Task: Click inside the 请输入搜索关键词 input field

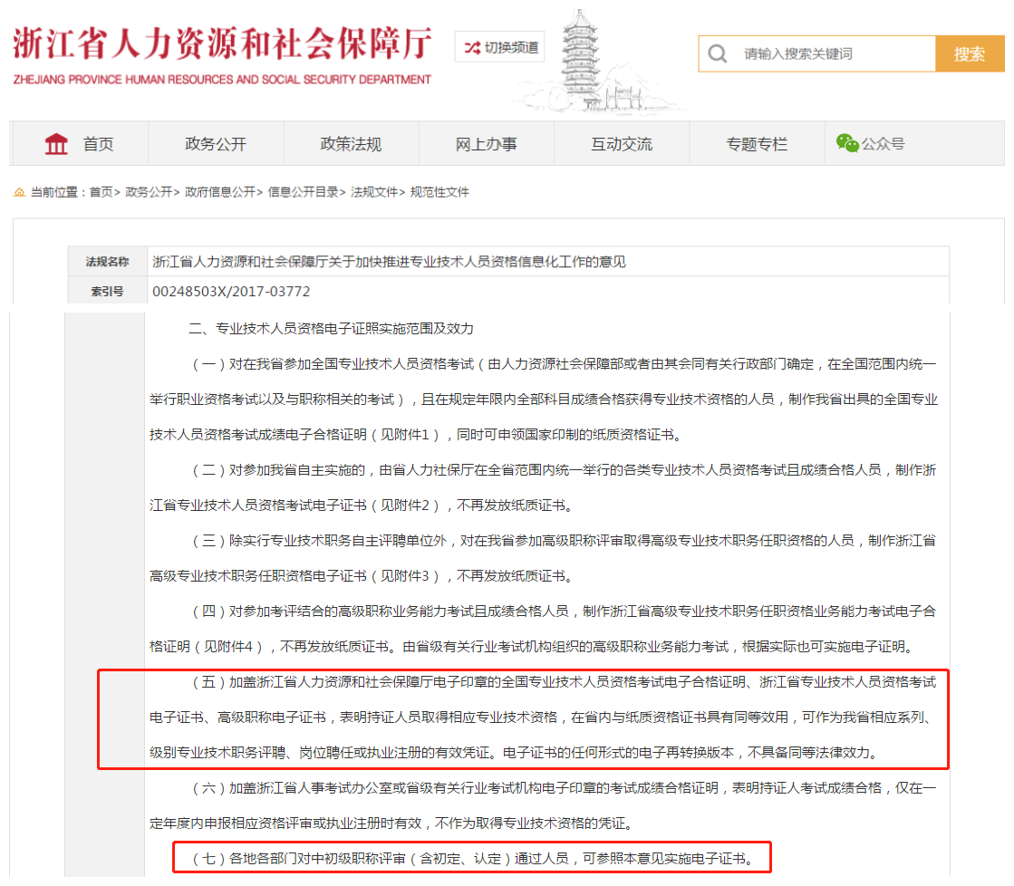Action: point(816,53)
